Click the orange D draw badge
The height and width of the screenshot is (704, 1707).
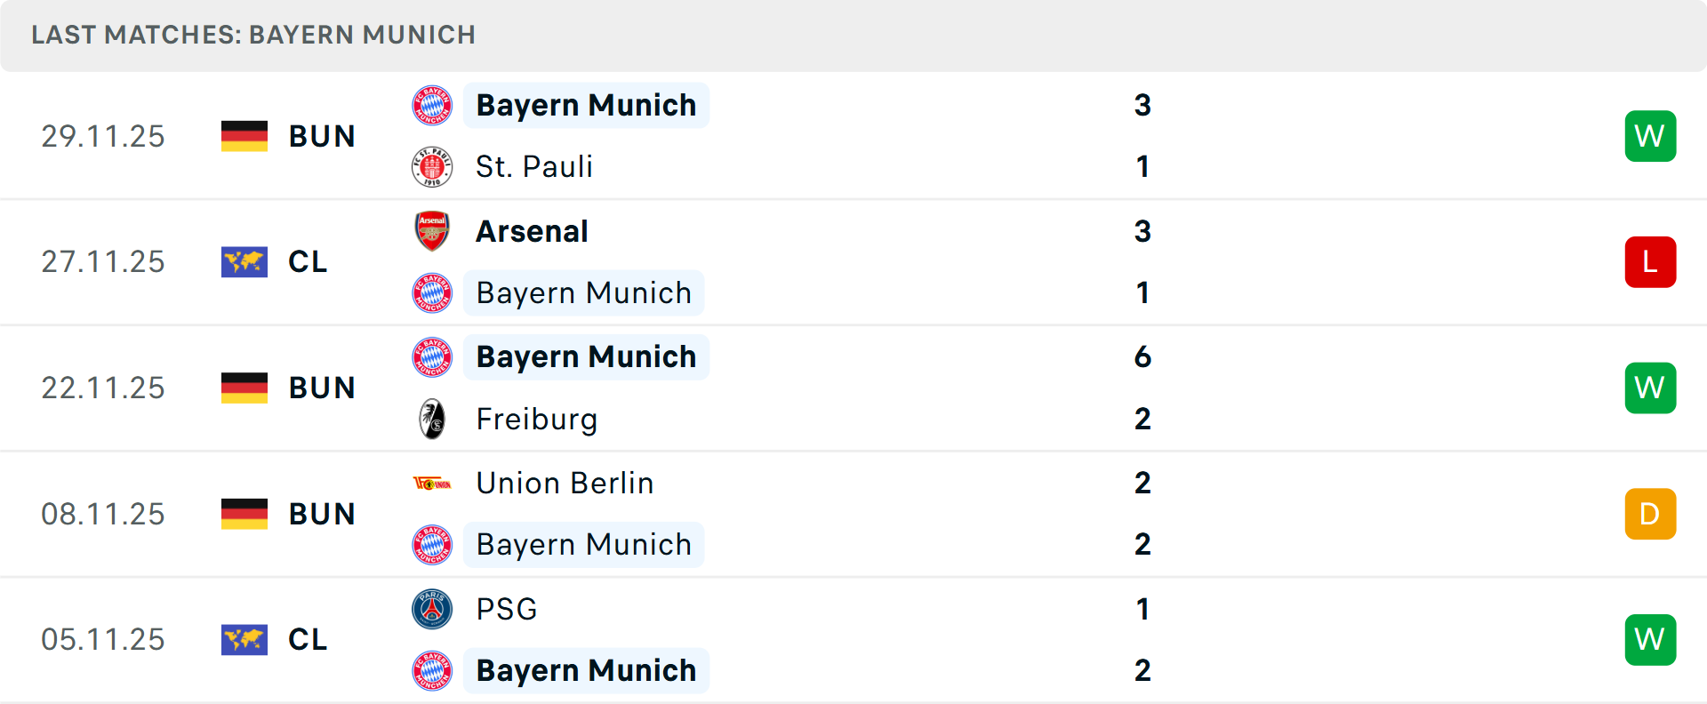click(1650, 514)
